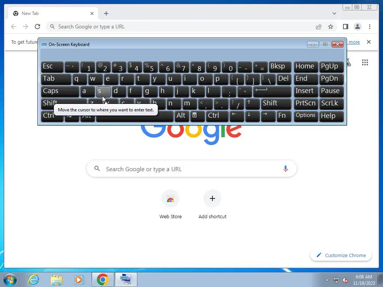
Task: Toggle the right Alt key
Action: [x=182, y=117]
